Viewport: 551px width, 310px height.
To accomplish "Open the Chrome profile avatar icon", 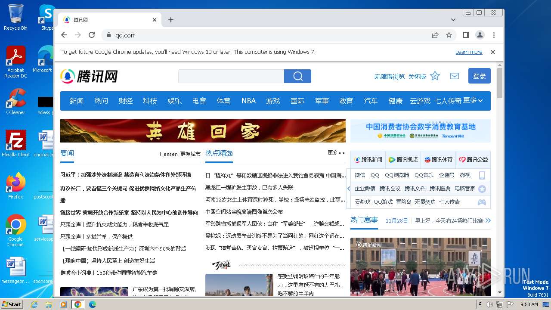I will [x=480, y=35].
